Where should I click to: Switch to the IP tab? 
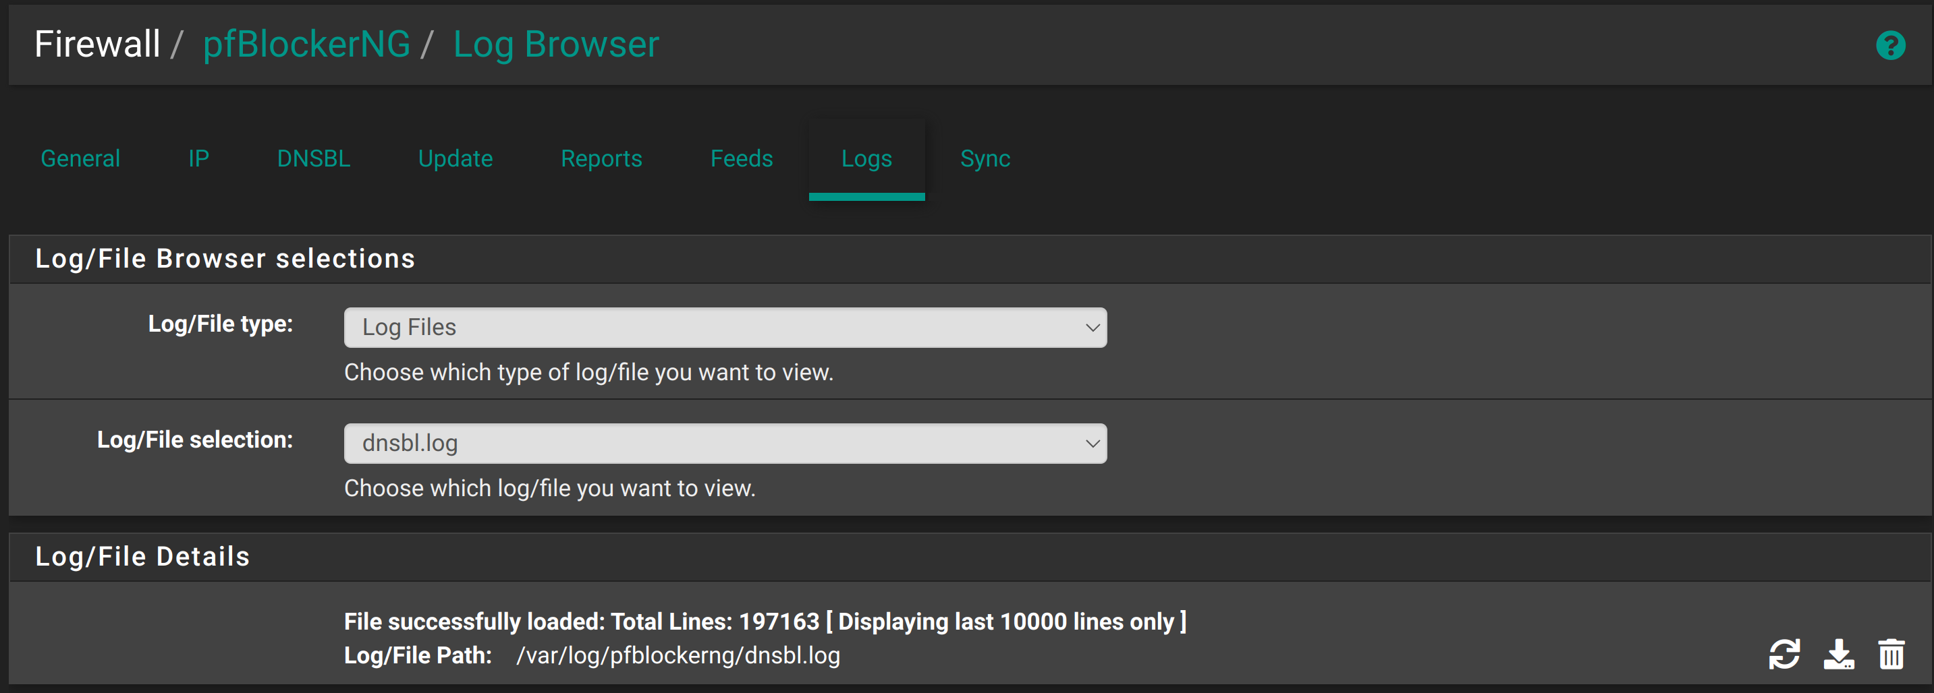(198, 159)
